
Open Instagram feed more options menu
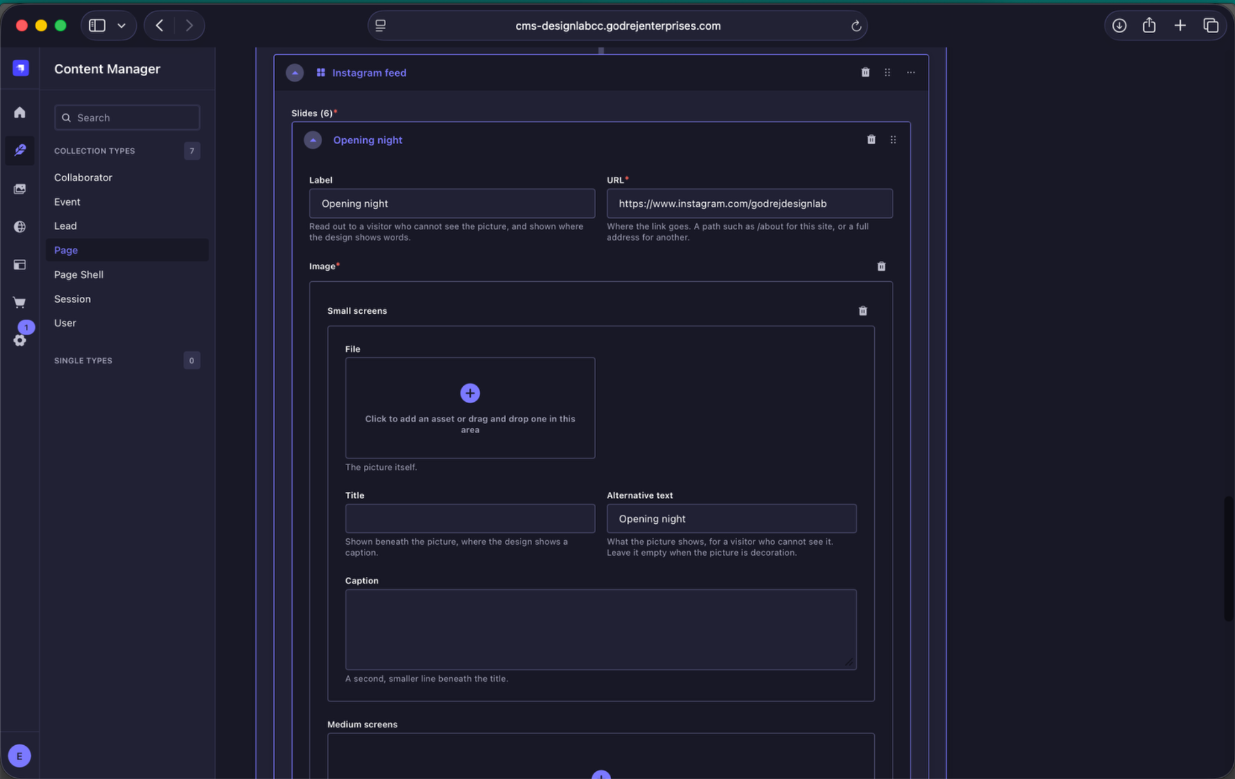point(910,72)
